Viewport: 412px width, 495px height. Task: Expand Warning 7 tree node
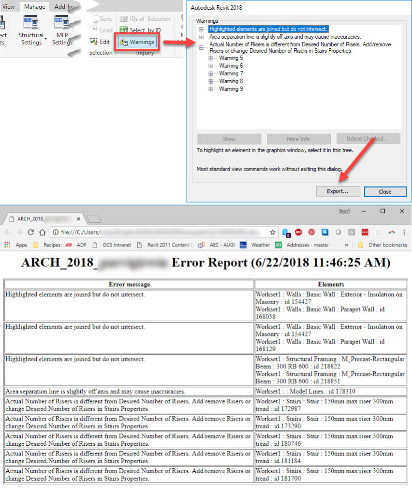[211, 73]
